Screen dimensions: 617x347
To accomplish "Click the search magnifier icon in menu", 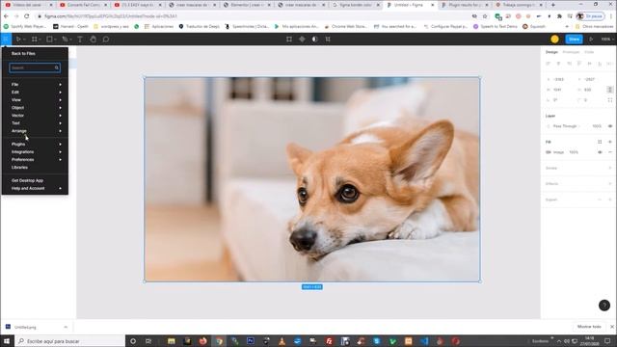I will pyautogui.click(x=57, y=67).
